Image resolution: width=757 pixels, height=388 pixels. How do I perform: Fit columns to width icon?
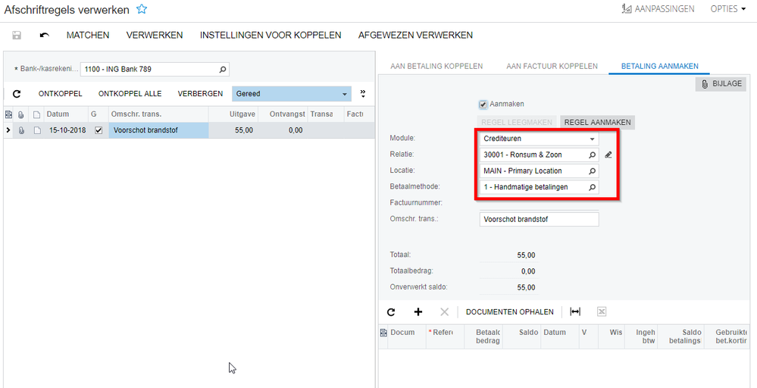(575, 311)
